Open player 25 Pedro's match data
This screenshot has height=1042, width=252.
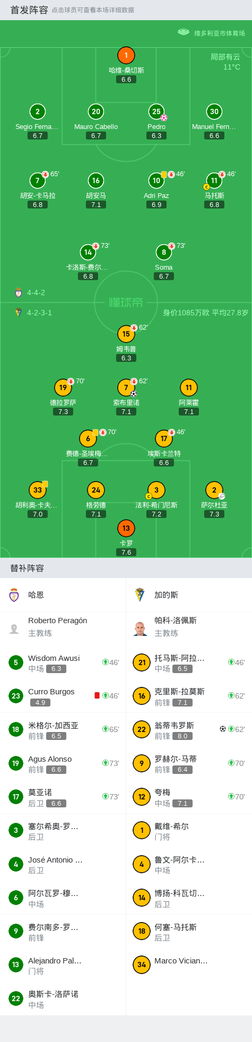tap(156, 111)
